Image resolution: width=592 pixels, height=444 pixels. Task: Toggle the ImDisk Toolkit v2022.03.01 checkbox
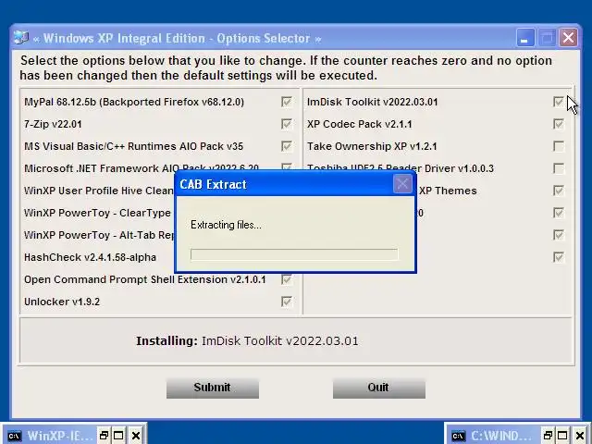point(559,102)
